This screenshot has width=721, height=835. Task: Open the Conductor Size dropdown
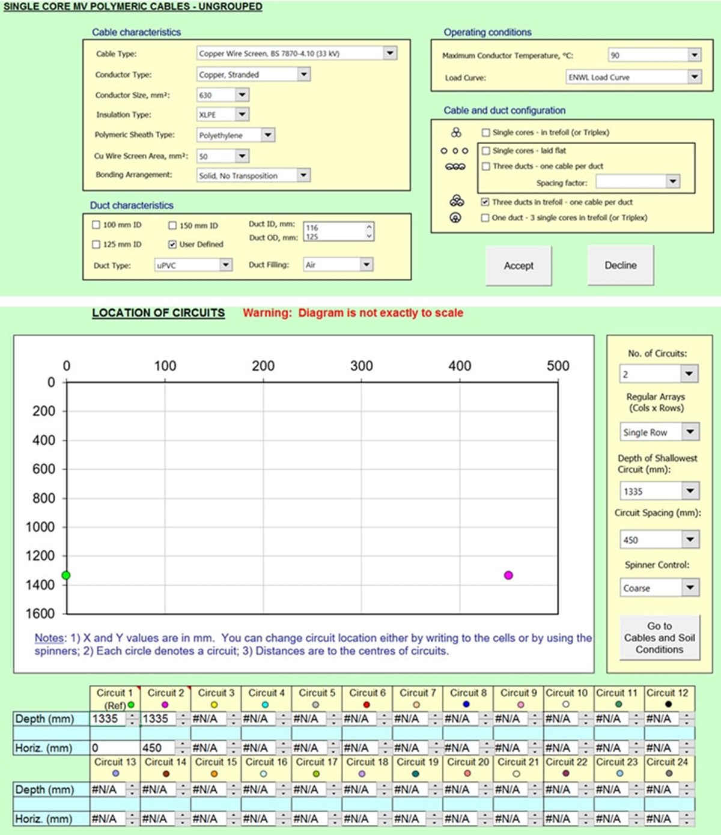point(242,94)
